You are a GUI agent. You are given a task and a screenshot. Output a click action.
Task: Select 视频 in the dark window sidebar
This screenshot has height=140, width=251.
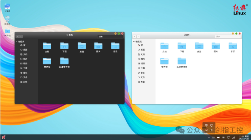point(24,63)
